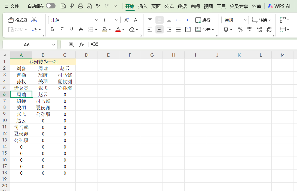Screen dimensions: 297x191
Task: Open the number format (常规) dropdown
Action: point(245,20)
